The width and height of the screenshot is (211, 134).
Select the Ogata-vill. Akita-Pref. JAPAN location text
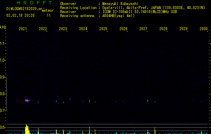(x=154, y=8)
